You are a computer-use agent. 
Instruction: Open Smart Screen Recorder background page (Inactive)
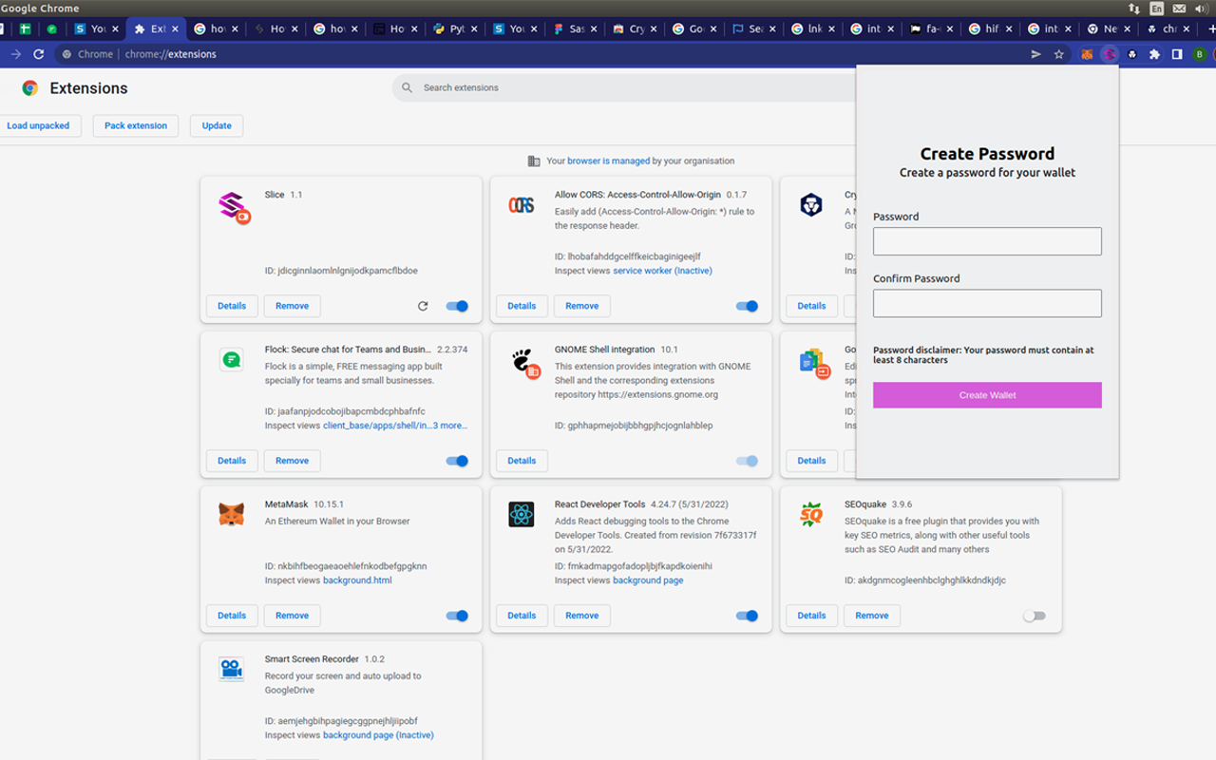(x=378, y=735)
